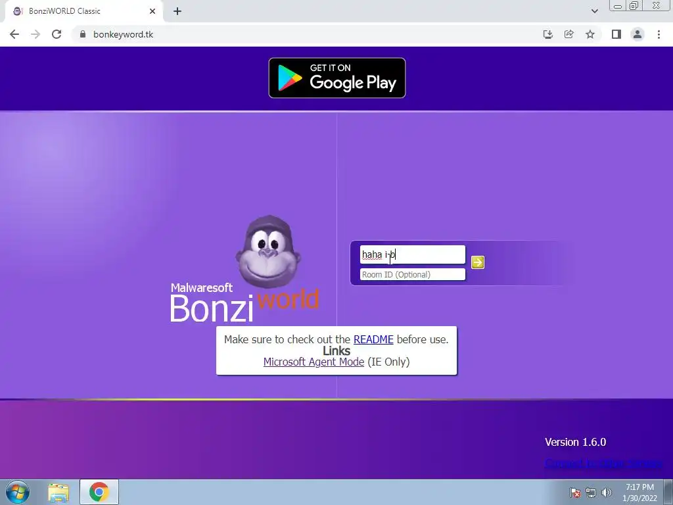Open the Action Center flag icon
Image resolution: width=673 pixels, height=505 pixels.
coord(575,493)
